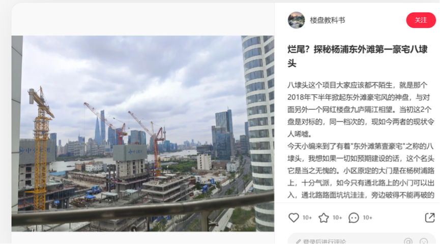Screen dimensions: 440x244
Task: Click the white curved tower in photo
Action: tap(258, 131)
